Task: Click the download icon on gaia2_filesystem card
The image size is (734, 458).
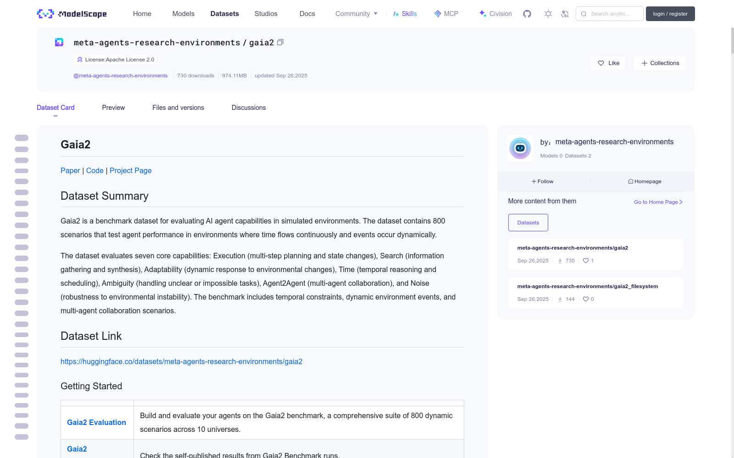Action: (560, 299)
